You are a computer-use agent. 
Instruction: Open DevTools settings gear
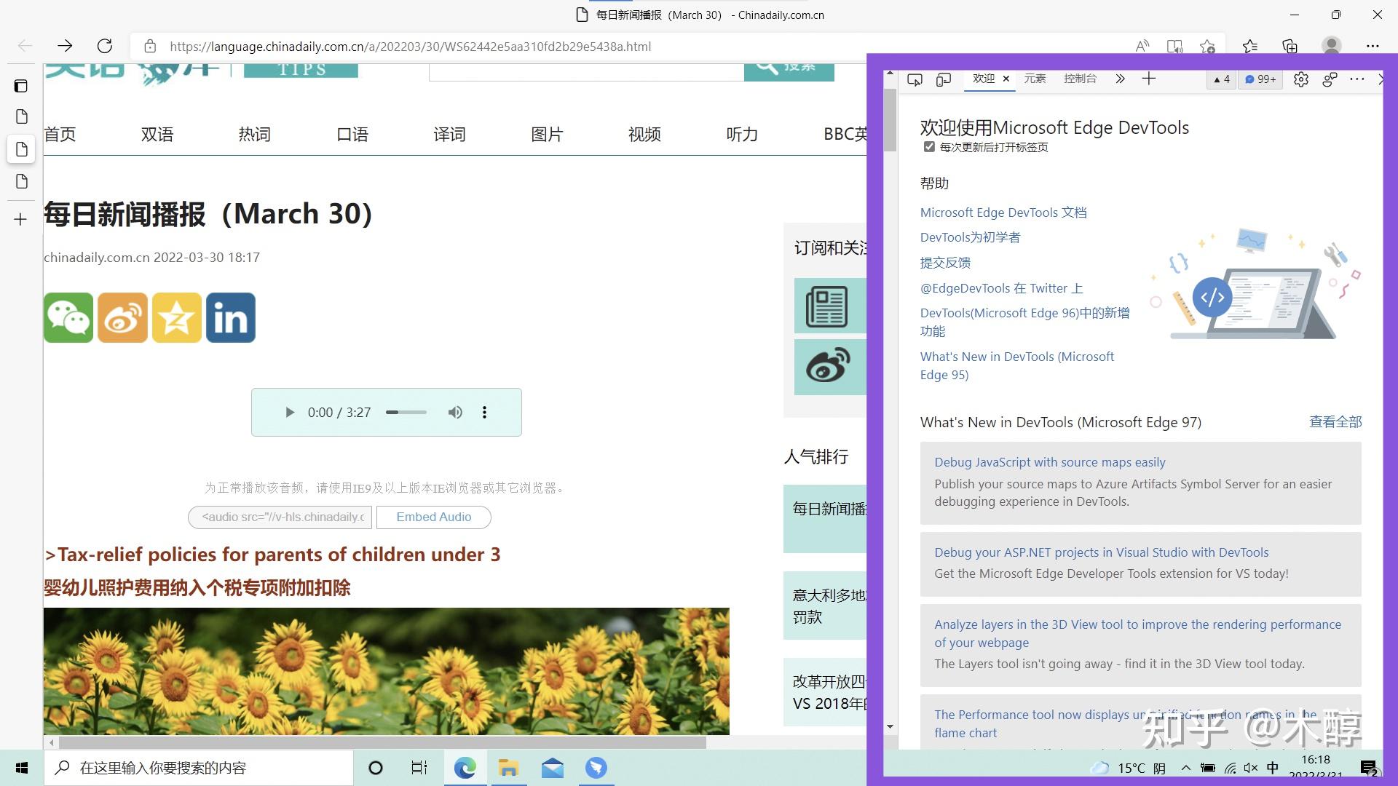pyautogui.click(x=1301, y=79)
